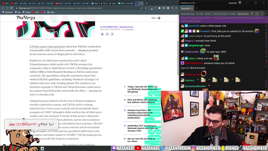This screenshot has height=151, width=268.
Task: Open a new browser tab
Action: (147, 3)
